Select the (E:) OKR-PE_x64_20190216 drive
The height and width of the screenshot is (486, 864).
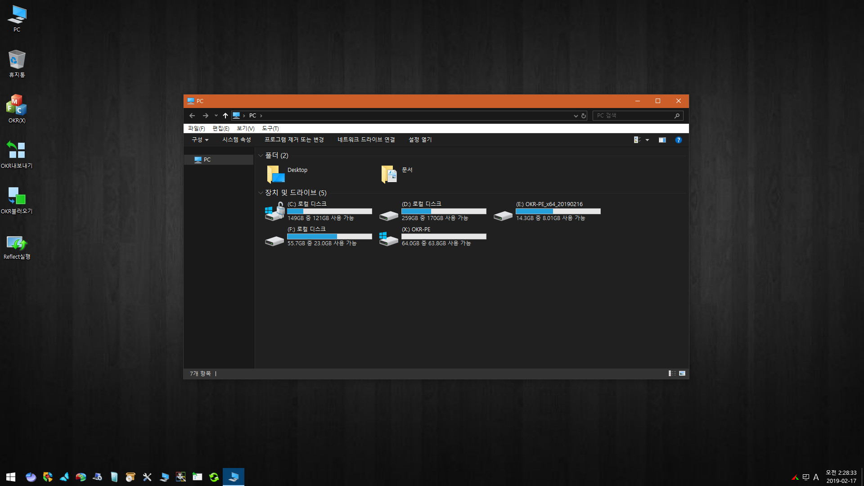click(x=547, y=211)
